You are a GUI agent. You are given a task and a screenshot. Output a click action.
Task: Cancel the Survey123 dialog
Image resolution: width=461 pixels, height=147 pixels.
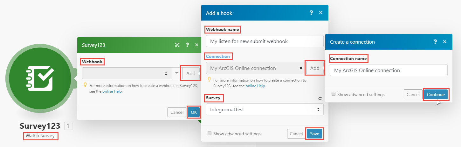[x=177, y=112]
